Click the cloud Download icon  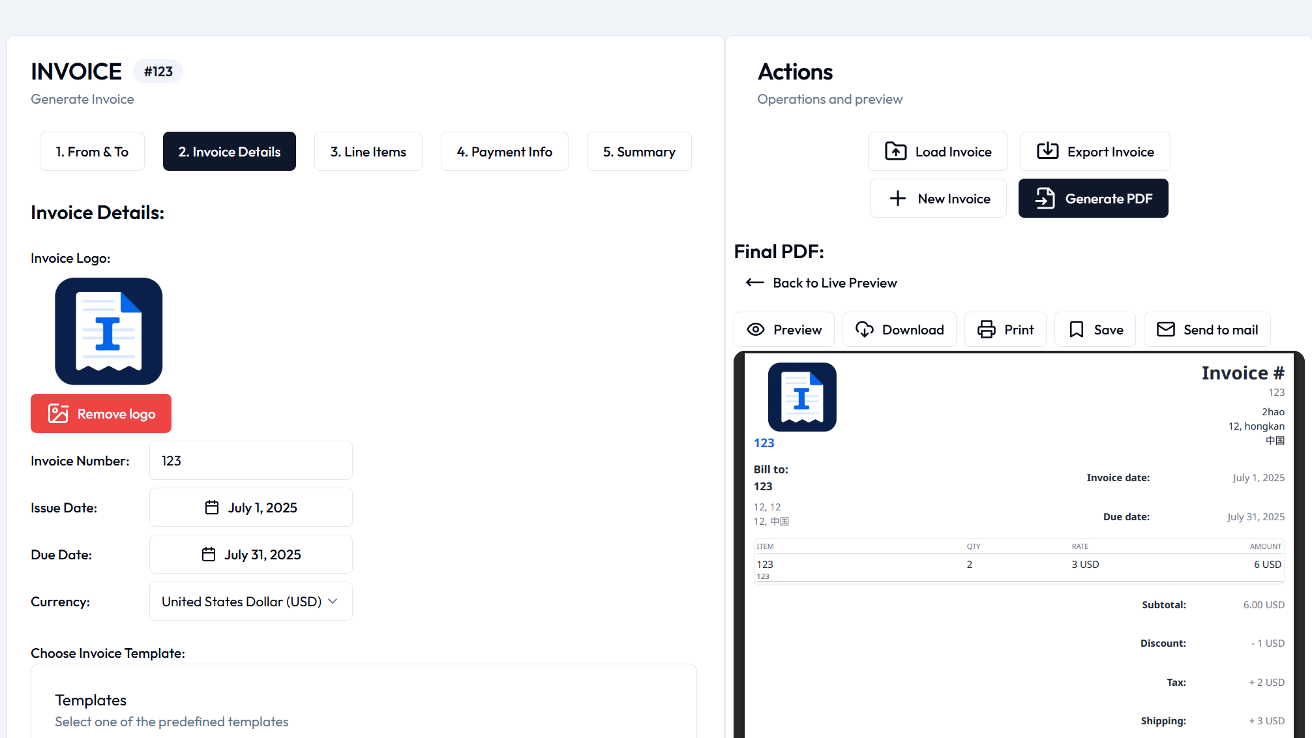pos(864,329)
